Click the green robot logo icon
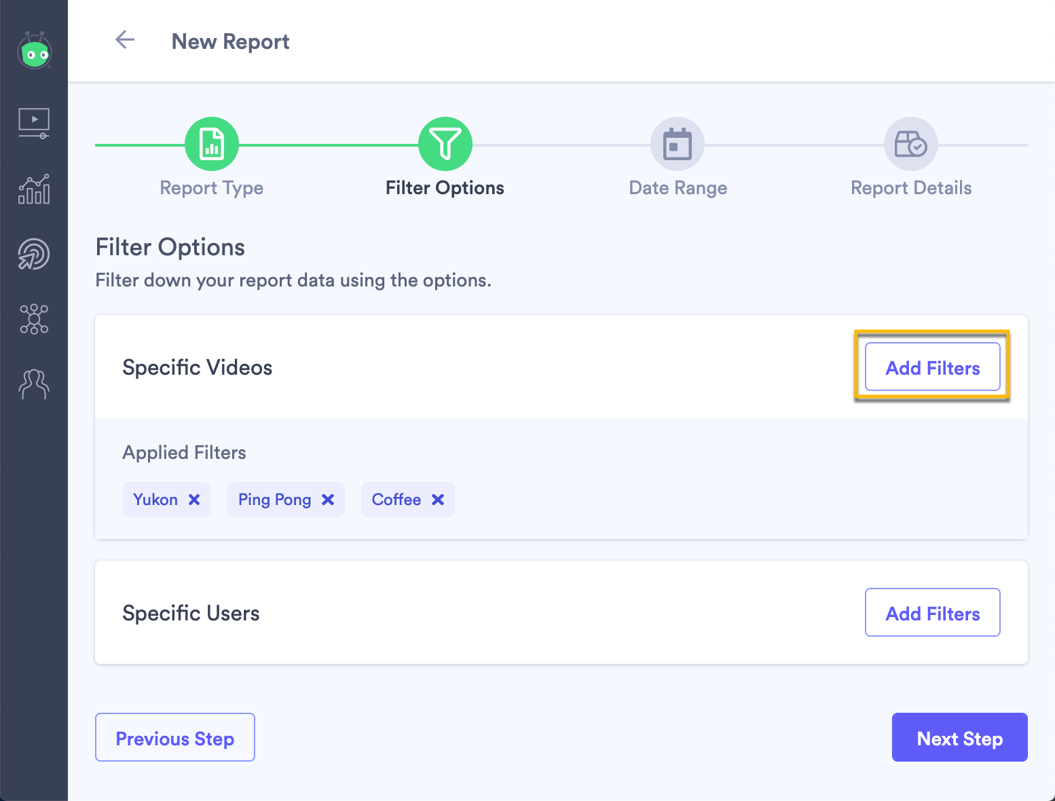The image size is (1055, 801). (35, 51)
